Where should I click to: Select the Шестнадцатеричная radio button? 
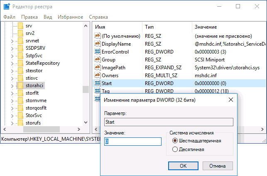(x=175, y=141)
